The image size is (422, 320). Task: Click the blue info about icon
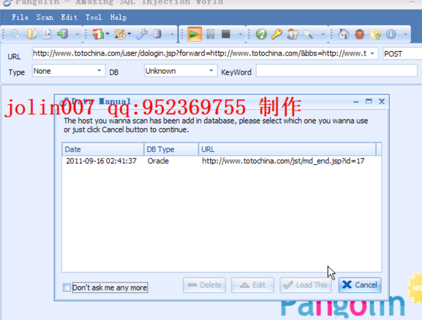(x=391, y=34)
